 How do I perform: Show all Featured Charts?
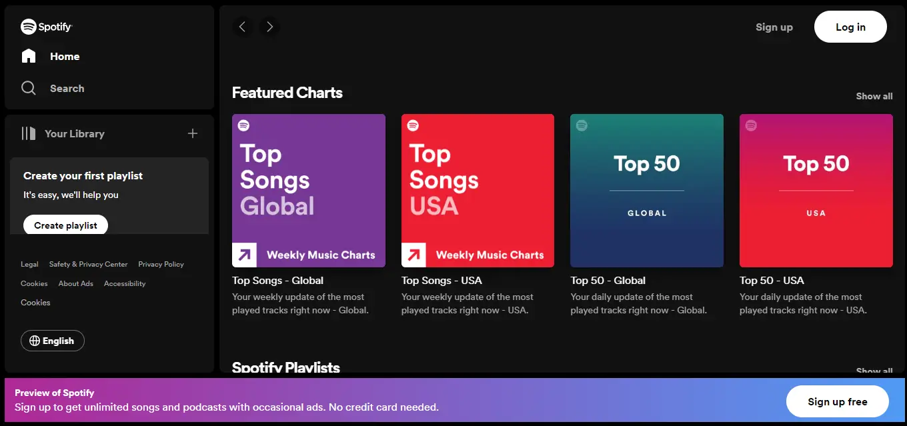874,96
